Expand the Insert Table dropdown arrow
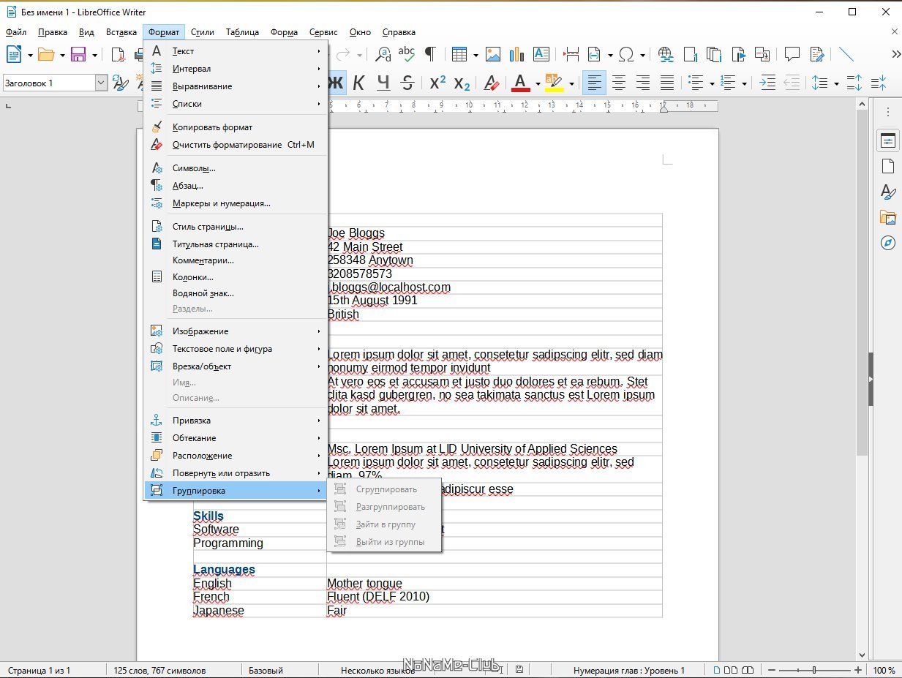 click(476, 55)
